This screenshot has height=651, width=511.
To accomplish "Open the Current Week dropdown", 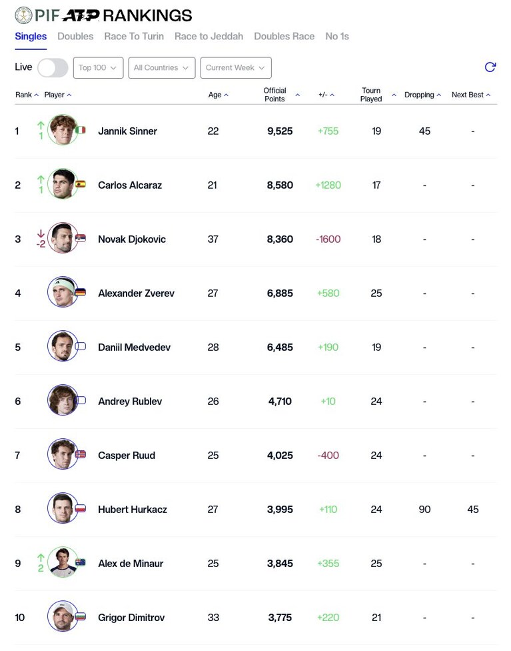I will point(236,67).
